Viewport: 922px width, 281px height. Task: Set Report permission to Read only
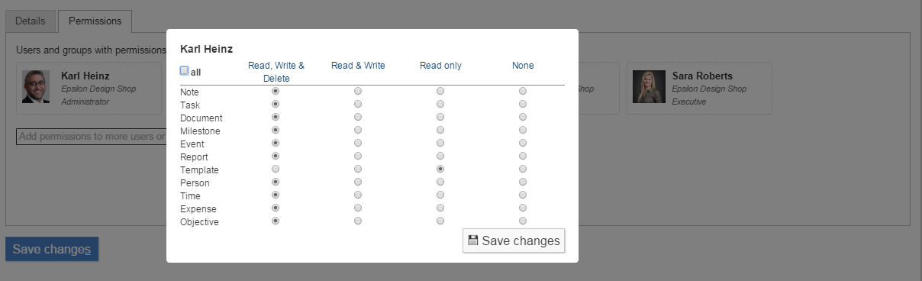click(x=440, y=156)
